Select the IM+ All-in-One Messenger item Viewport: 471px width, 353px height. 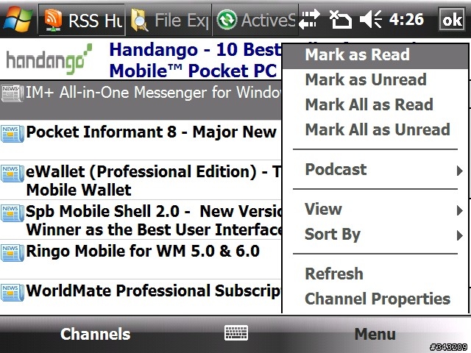coord(141,101)
